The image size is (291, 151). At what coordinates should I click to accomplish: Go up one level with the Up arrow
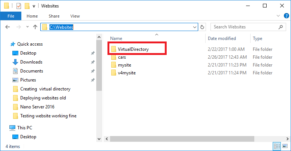coord(35,27)
